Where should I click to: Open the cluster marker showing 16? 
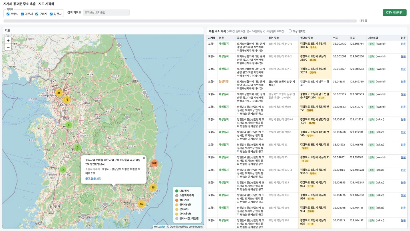click(x=67, y=100)
